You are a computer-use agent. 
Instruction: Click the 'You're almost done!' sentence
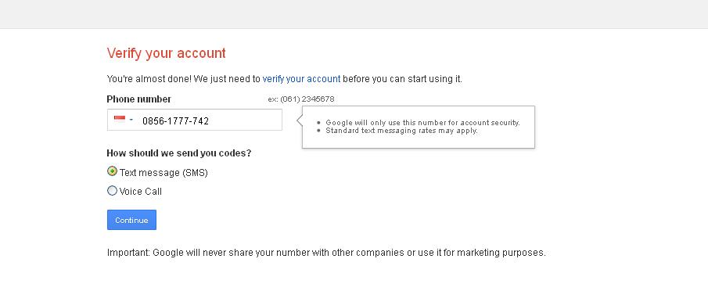[285, 78]
